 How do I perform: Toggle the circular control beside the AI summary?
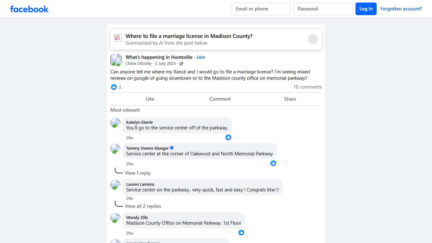coord(312,39)
